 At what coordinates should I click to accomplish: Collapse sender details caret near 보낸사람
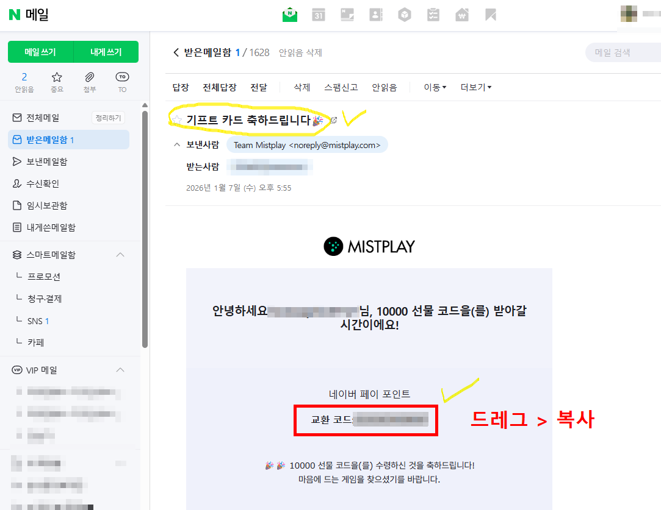[x=176, y=145]
